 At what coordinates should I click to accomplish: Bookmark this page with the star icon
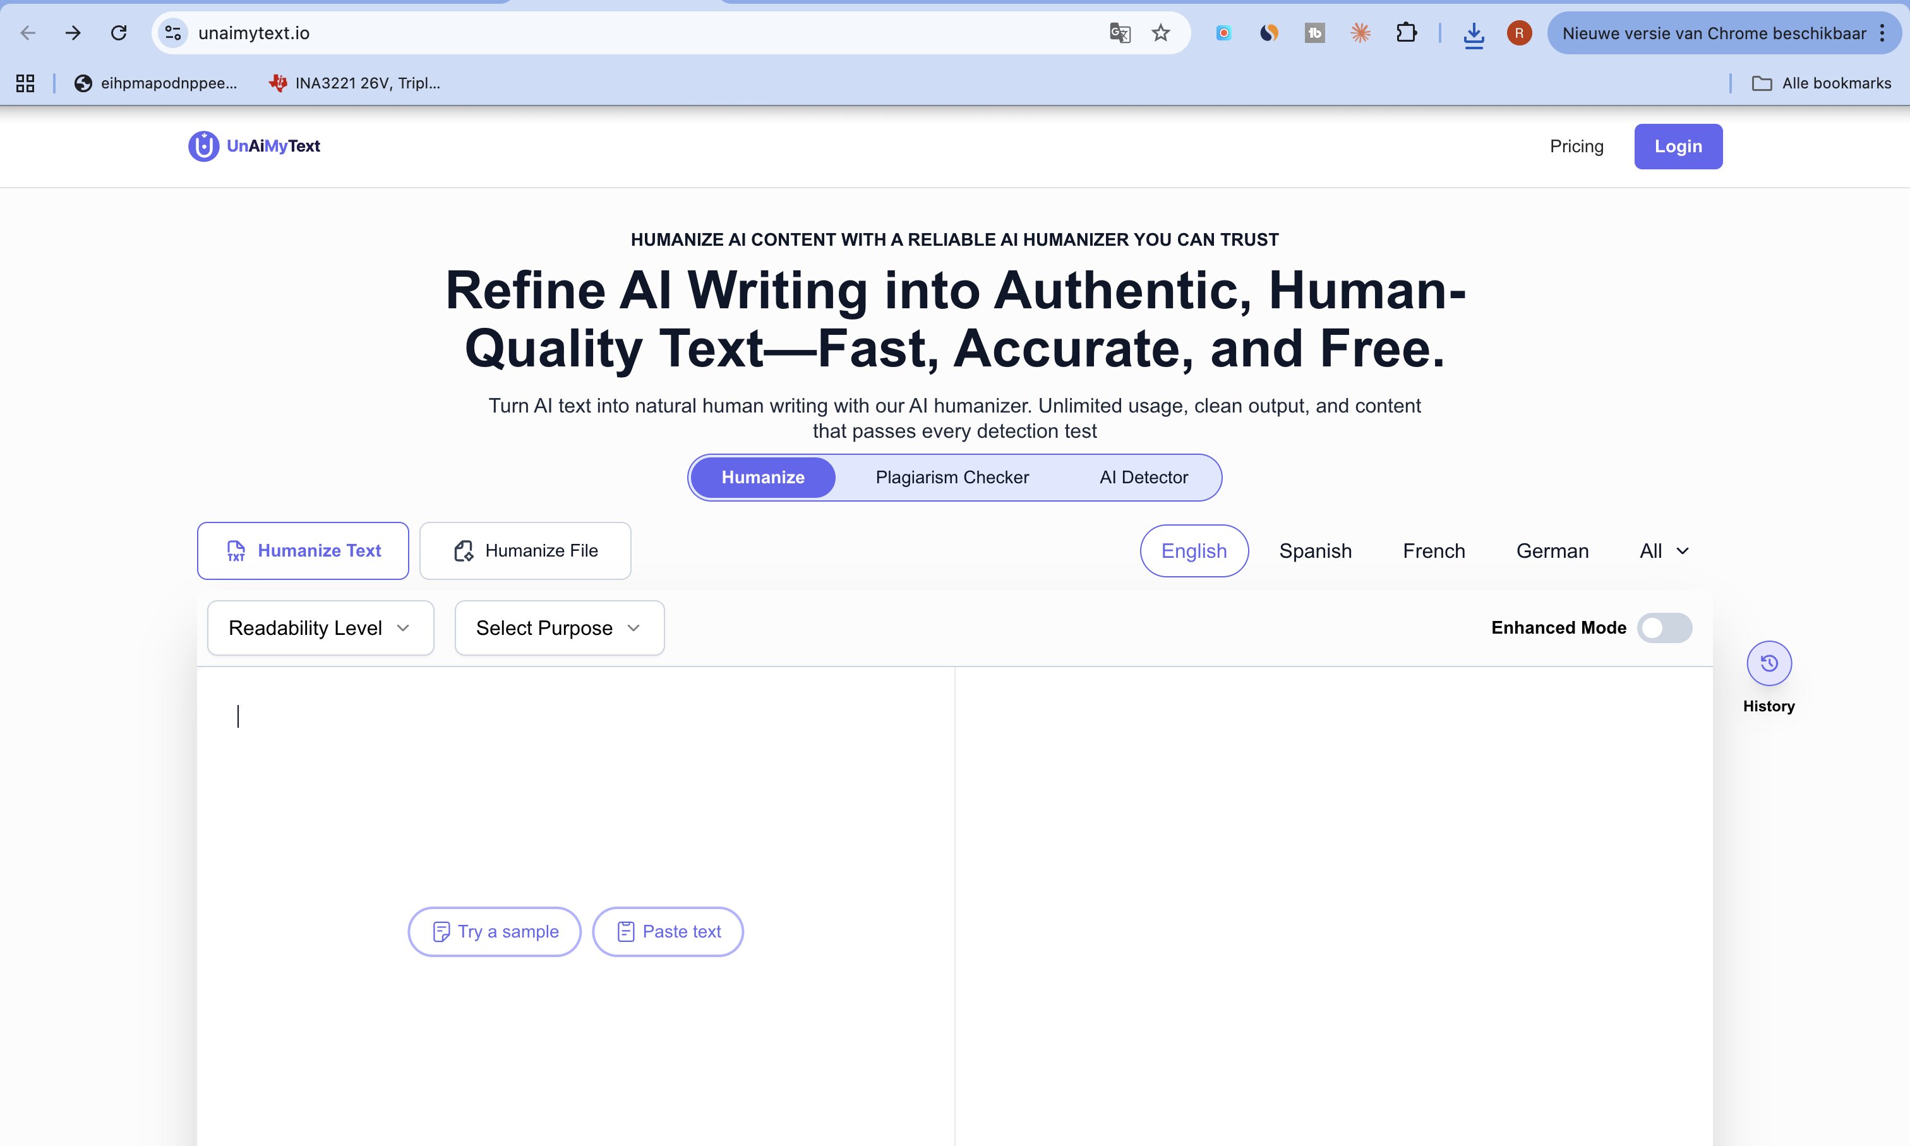point(1160,33)
